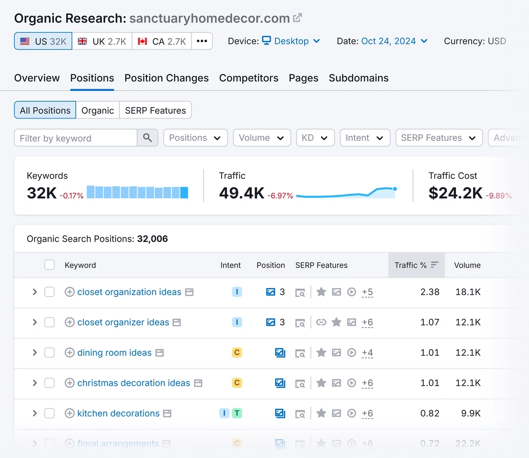The height and width of the screenshot is (458, 529).
Task: Check the box for closet organization ideas
Action: click(49, 292)
